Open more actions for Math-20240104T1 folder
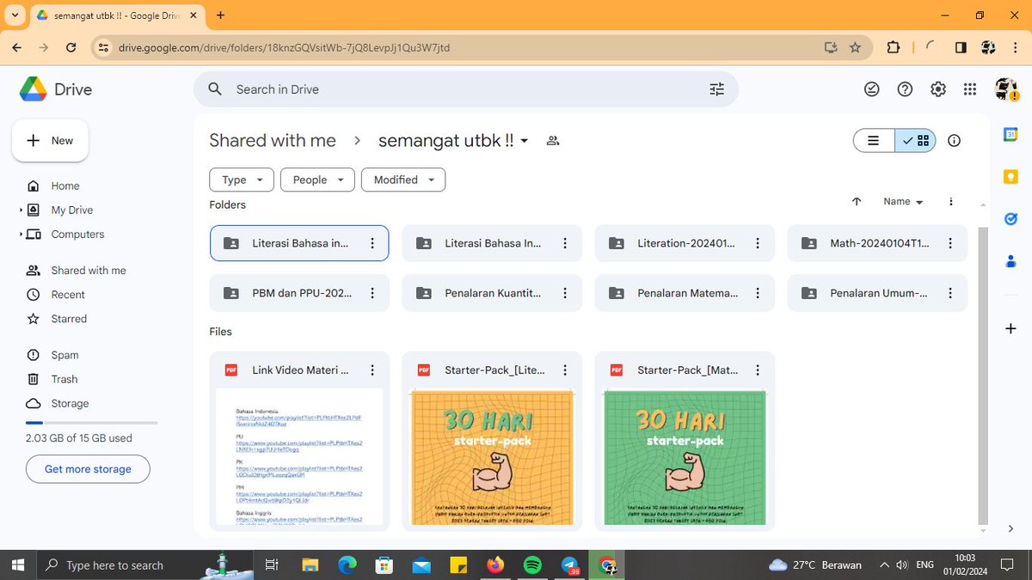Viewport: 1032px width, 580px height. [x=950, y=243]
